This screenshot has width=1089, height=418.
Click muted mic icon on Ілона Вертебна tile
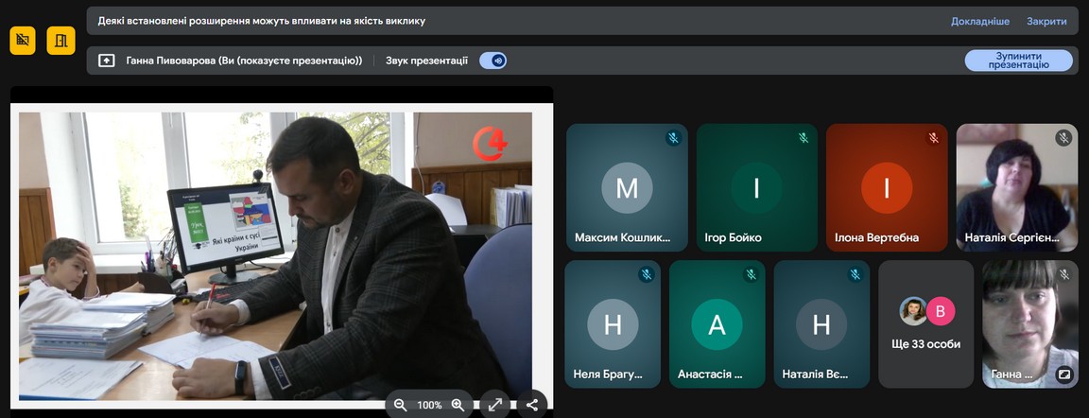pyautogui.click(x=933, y=138)
